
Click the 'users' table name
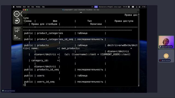click(x=41, y=76)
